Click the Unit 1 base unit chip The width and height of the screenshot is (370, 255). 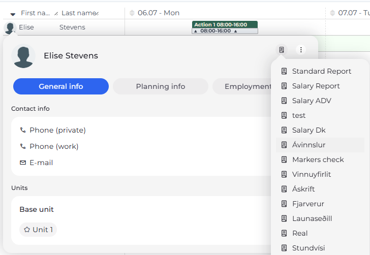coord(38,230)
